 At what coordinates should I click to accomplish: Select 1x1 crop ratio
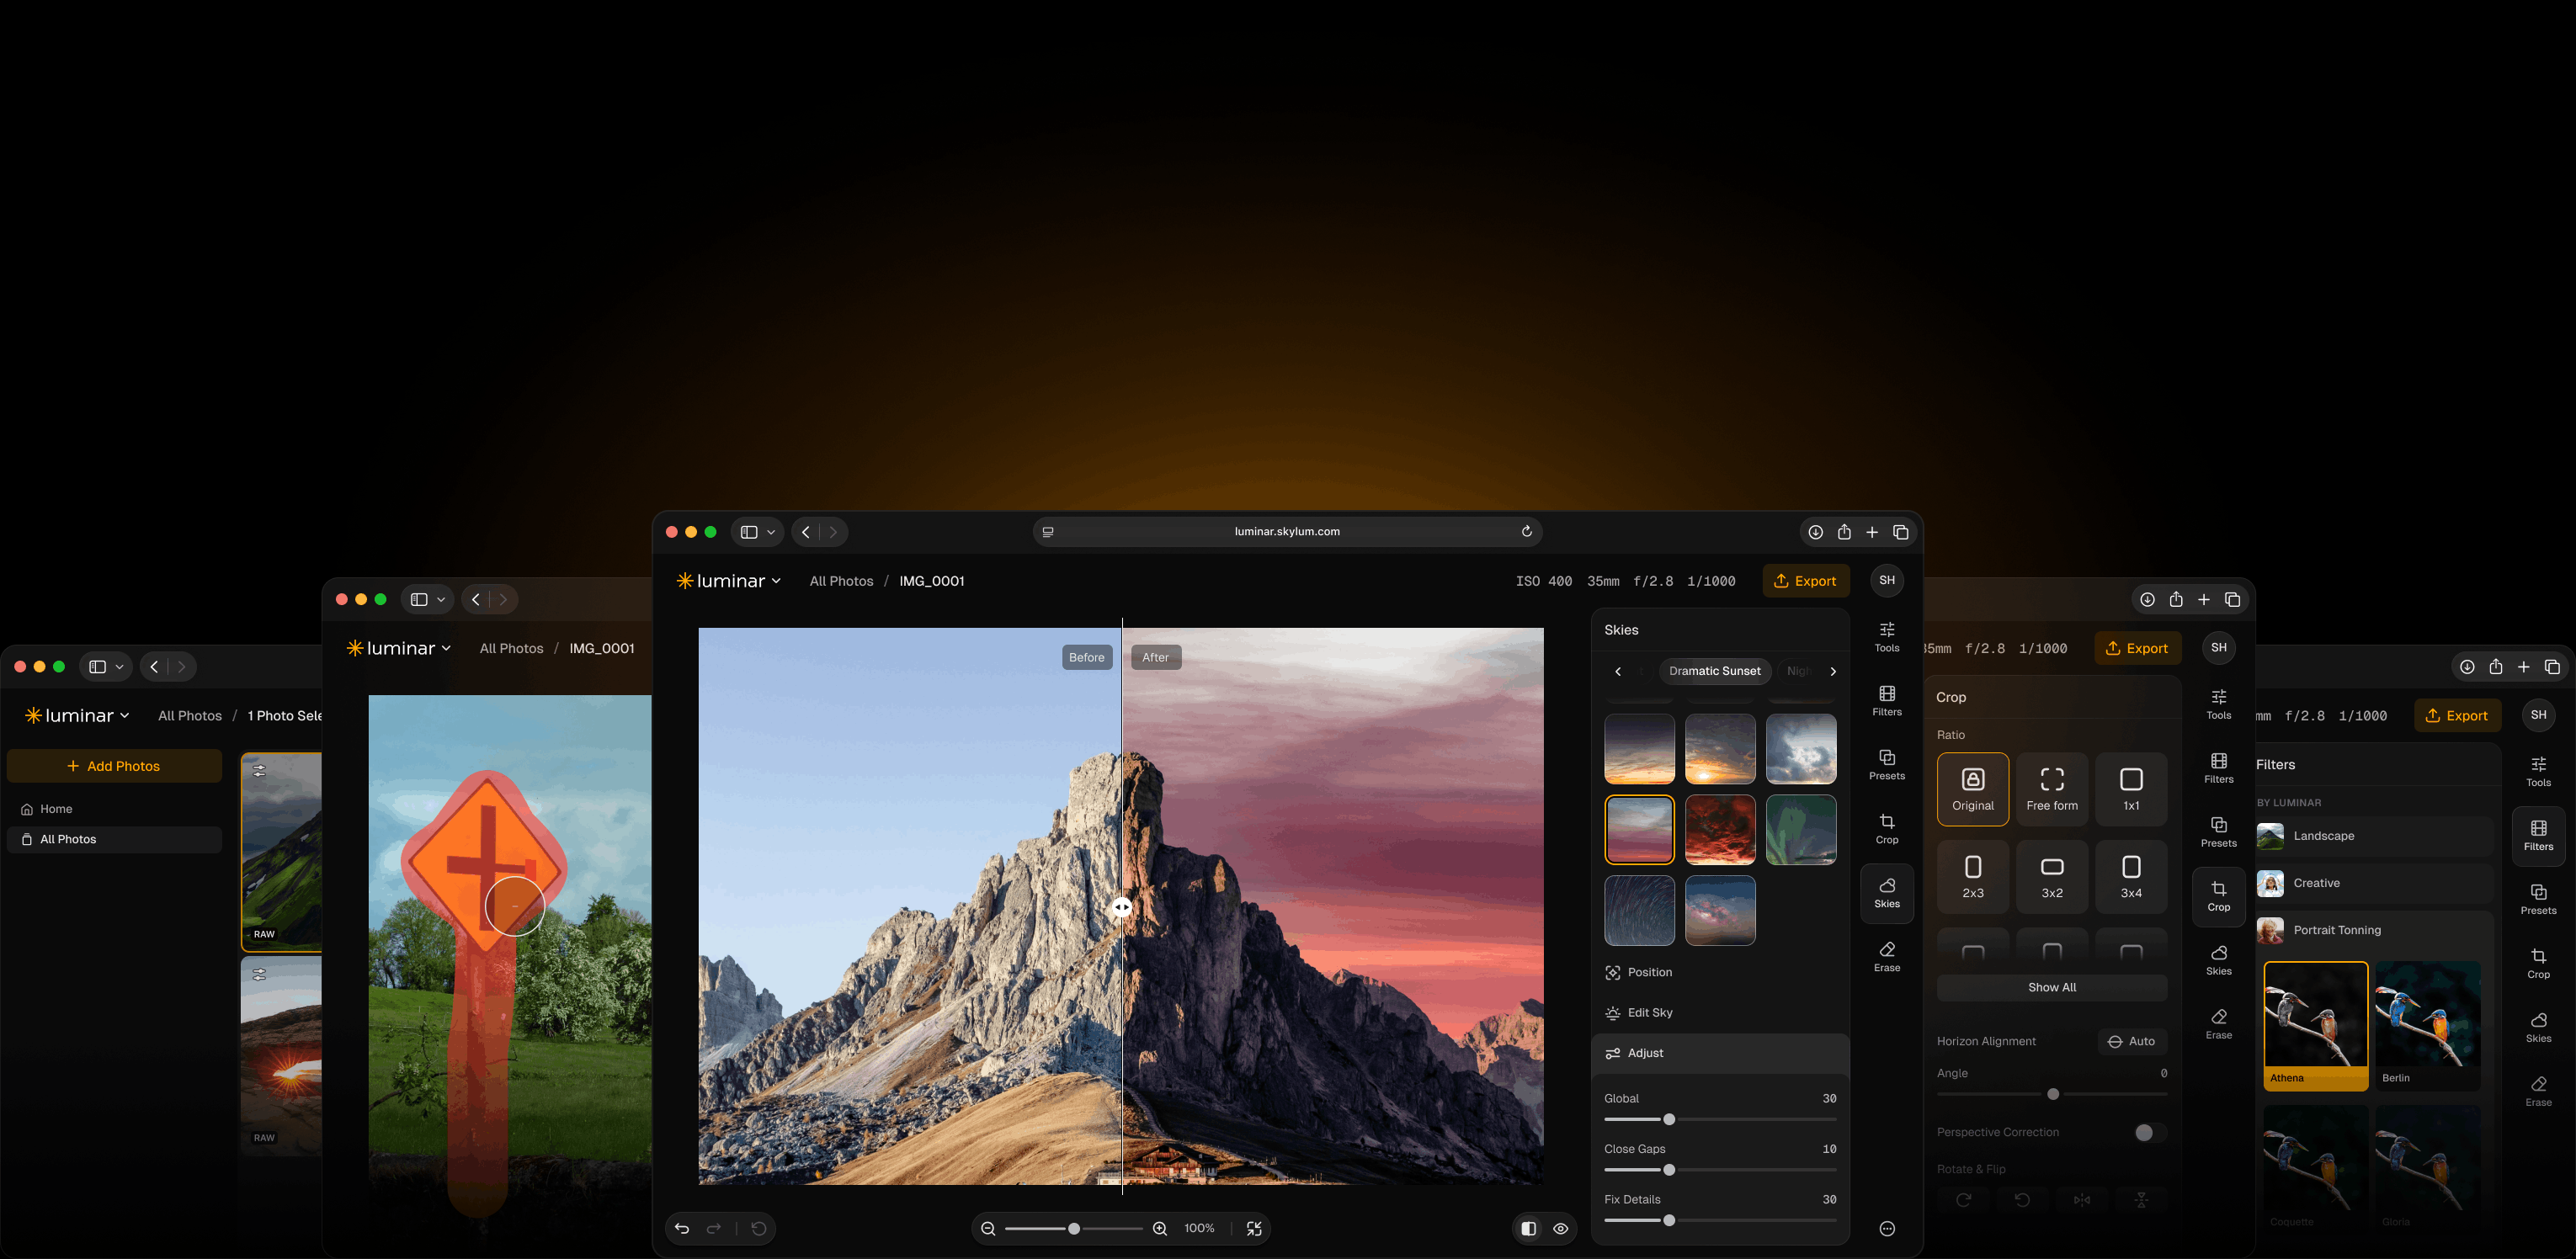point(2131,789)
